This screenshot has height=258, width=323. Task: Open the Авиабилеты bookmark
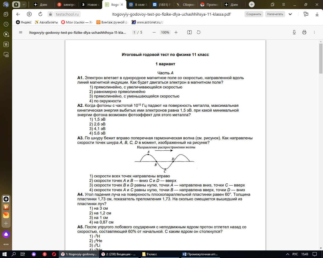point(46,22)
